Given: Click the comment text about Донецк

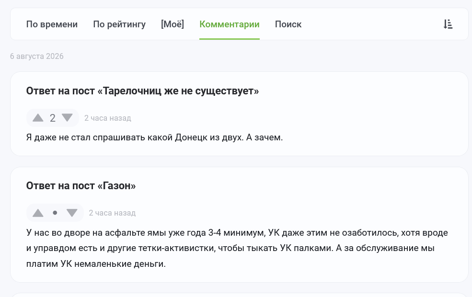Looking at the screenshot, I should coord(154,137).
